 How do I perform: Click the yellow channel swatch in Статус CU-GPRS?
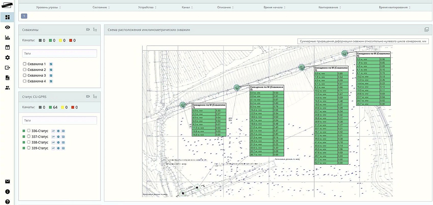(x=63, y=107)
